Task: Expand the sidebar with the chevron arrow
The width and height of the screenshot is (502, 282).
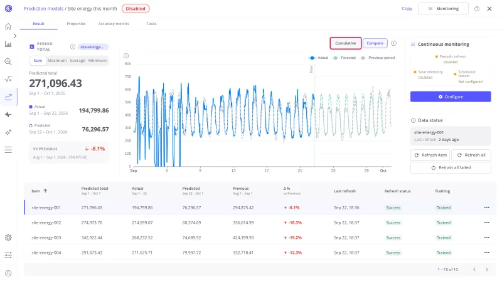Action: (x=14, y=36)
